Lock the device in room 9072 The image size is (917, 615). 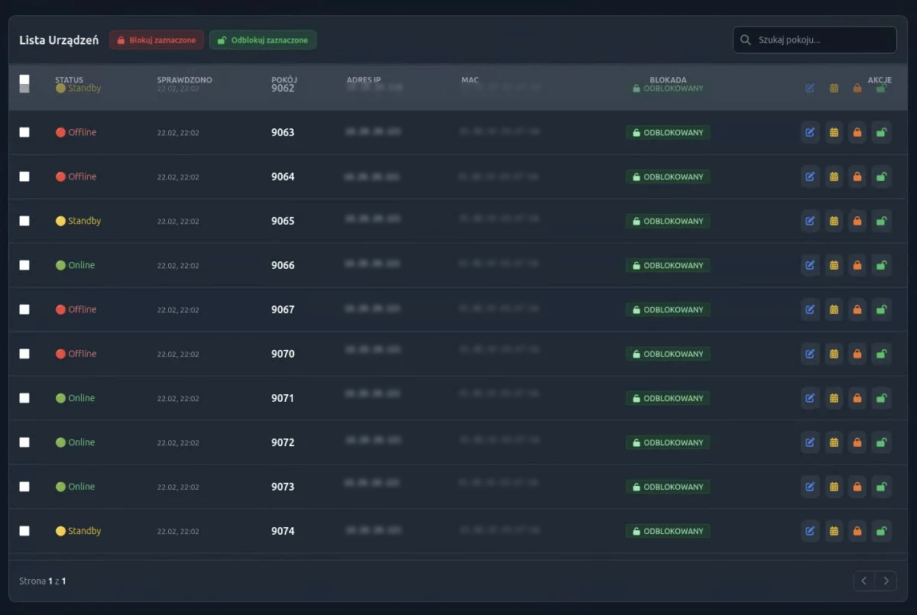pyautogui.click(x=857, y=442)
